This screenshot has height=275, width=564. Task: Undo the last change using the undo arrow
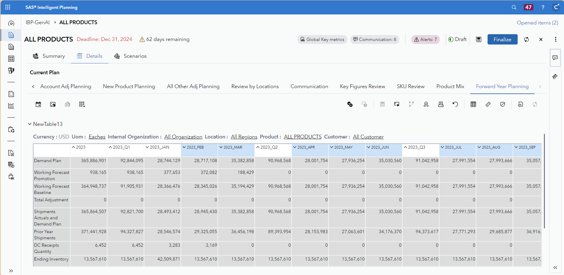tap(456, 104)
